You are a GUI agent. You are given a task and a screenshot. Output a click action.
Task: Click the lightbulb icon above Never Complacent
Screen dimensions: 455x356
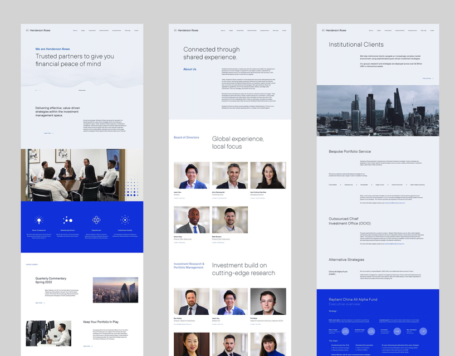pyautogui.click(x=39, y=220)
